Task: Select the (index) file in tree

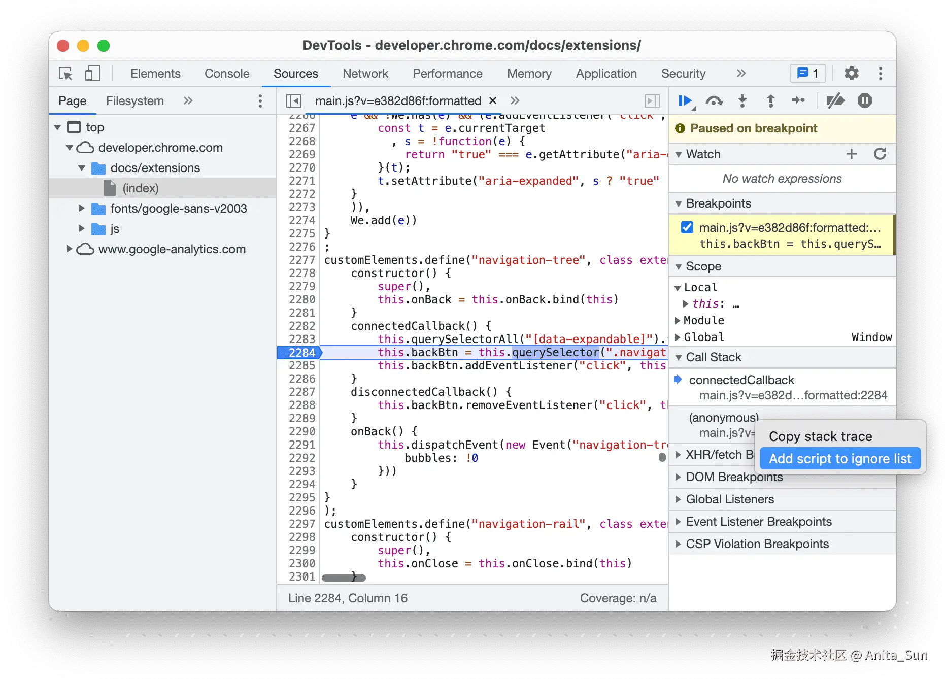Action: pos(162,188)
